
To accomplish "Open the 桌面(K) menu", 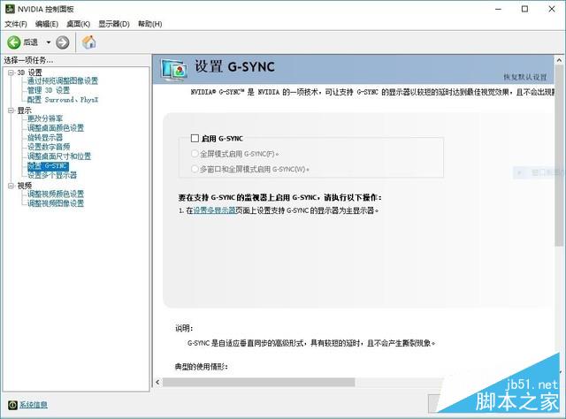I will (79, 24).
